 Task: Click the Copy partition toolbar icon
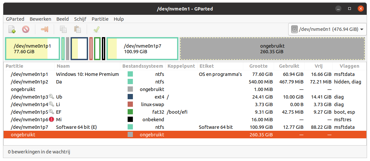pos(63,30)
